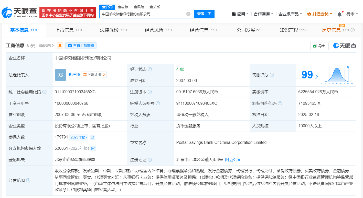Switch to 查关系 search tab
363x198 pixels.
155,7
